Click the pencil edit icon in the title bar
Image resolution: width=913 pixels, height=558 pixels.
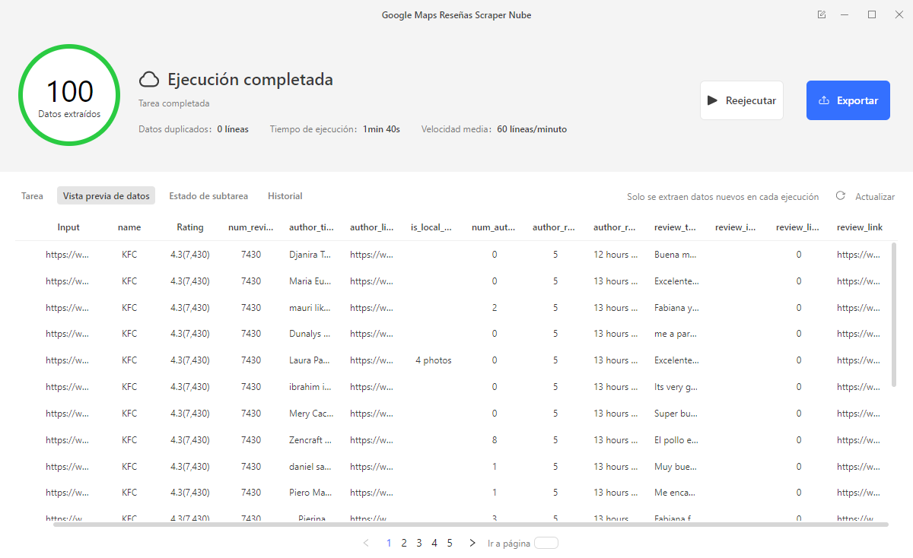coord(821,14)
